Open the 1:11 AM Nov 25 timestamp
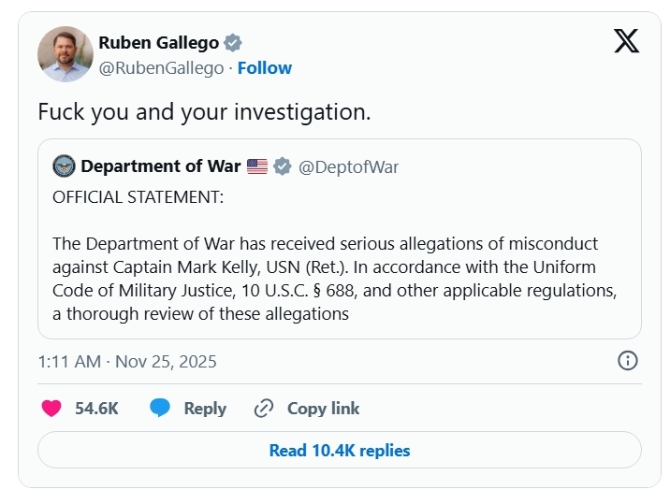Viewport: 670px width, 504px height. click(x=127, y=362)
